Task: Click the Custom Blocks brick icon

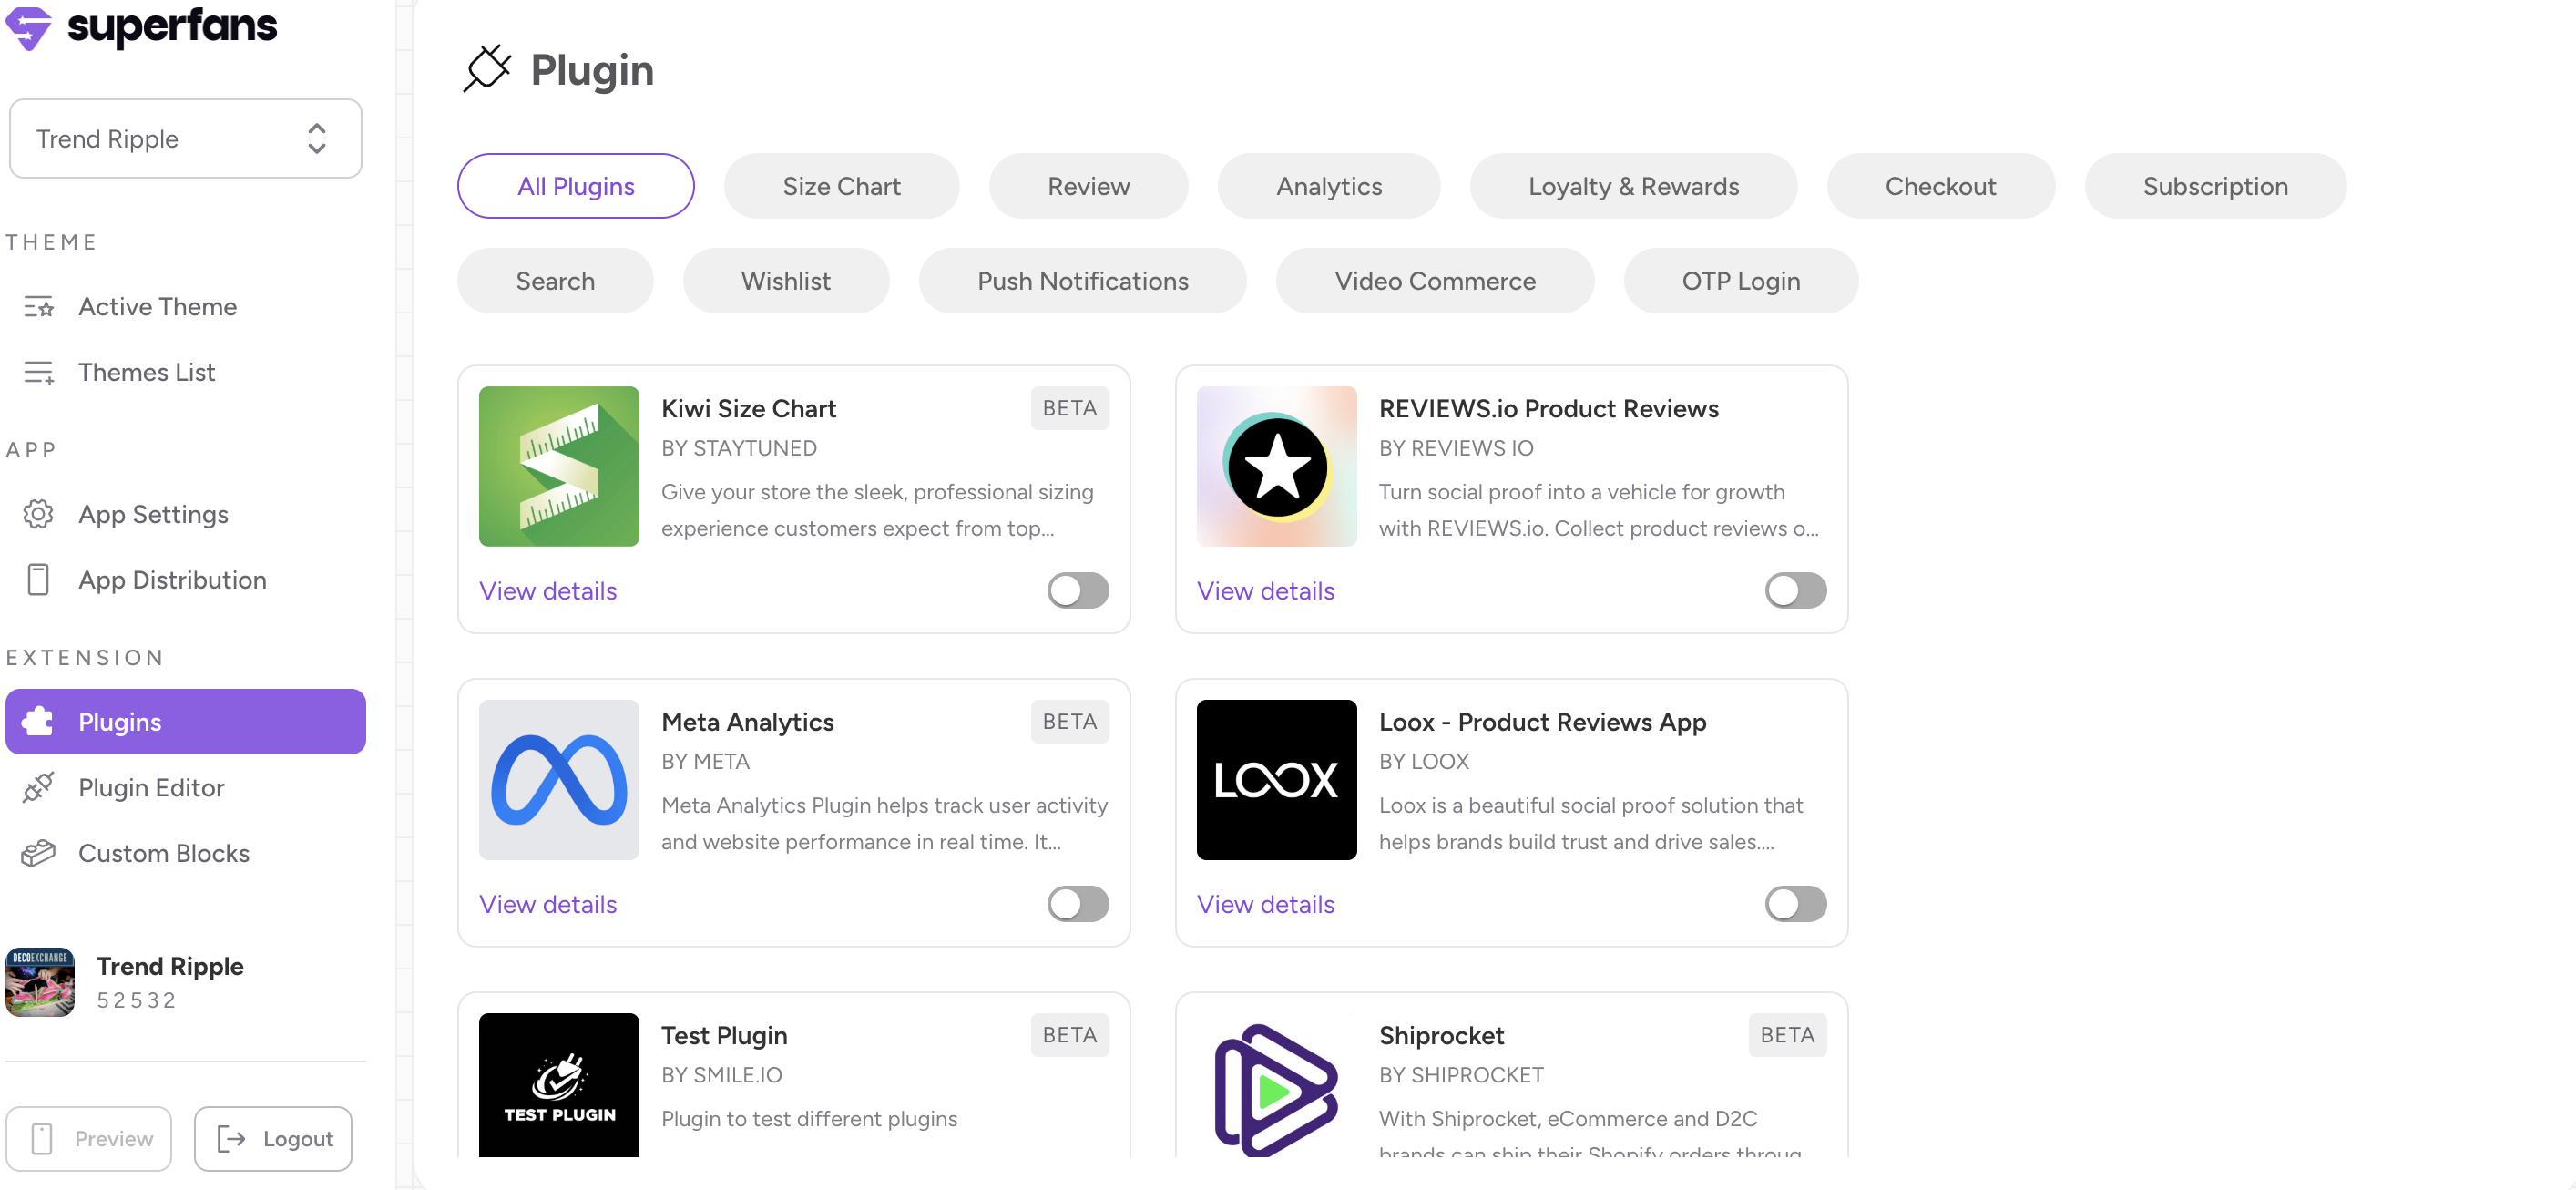Action: coord(38,853)
